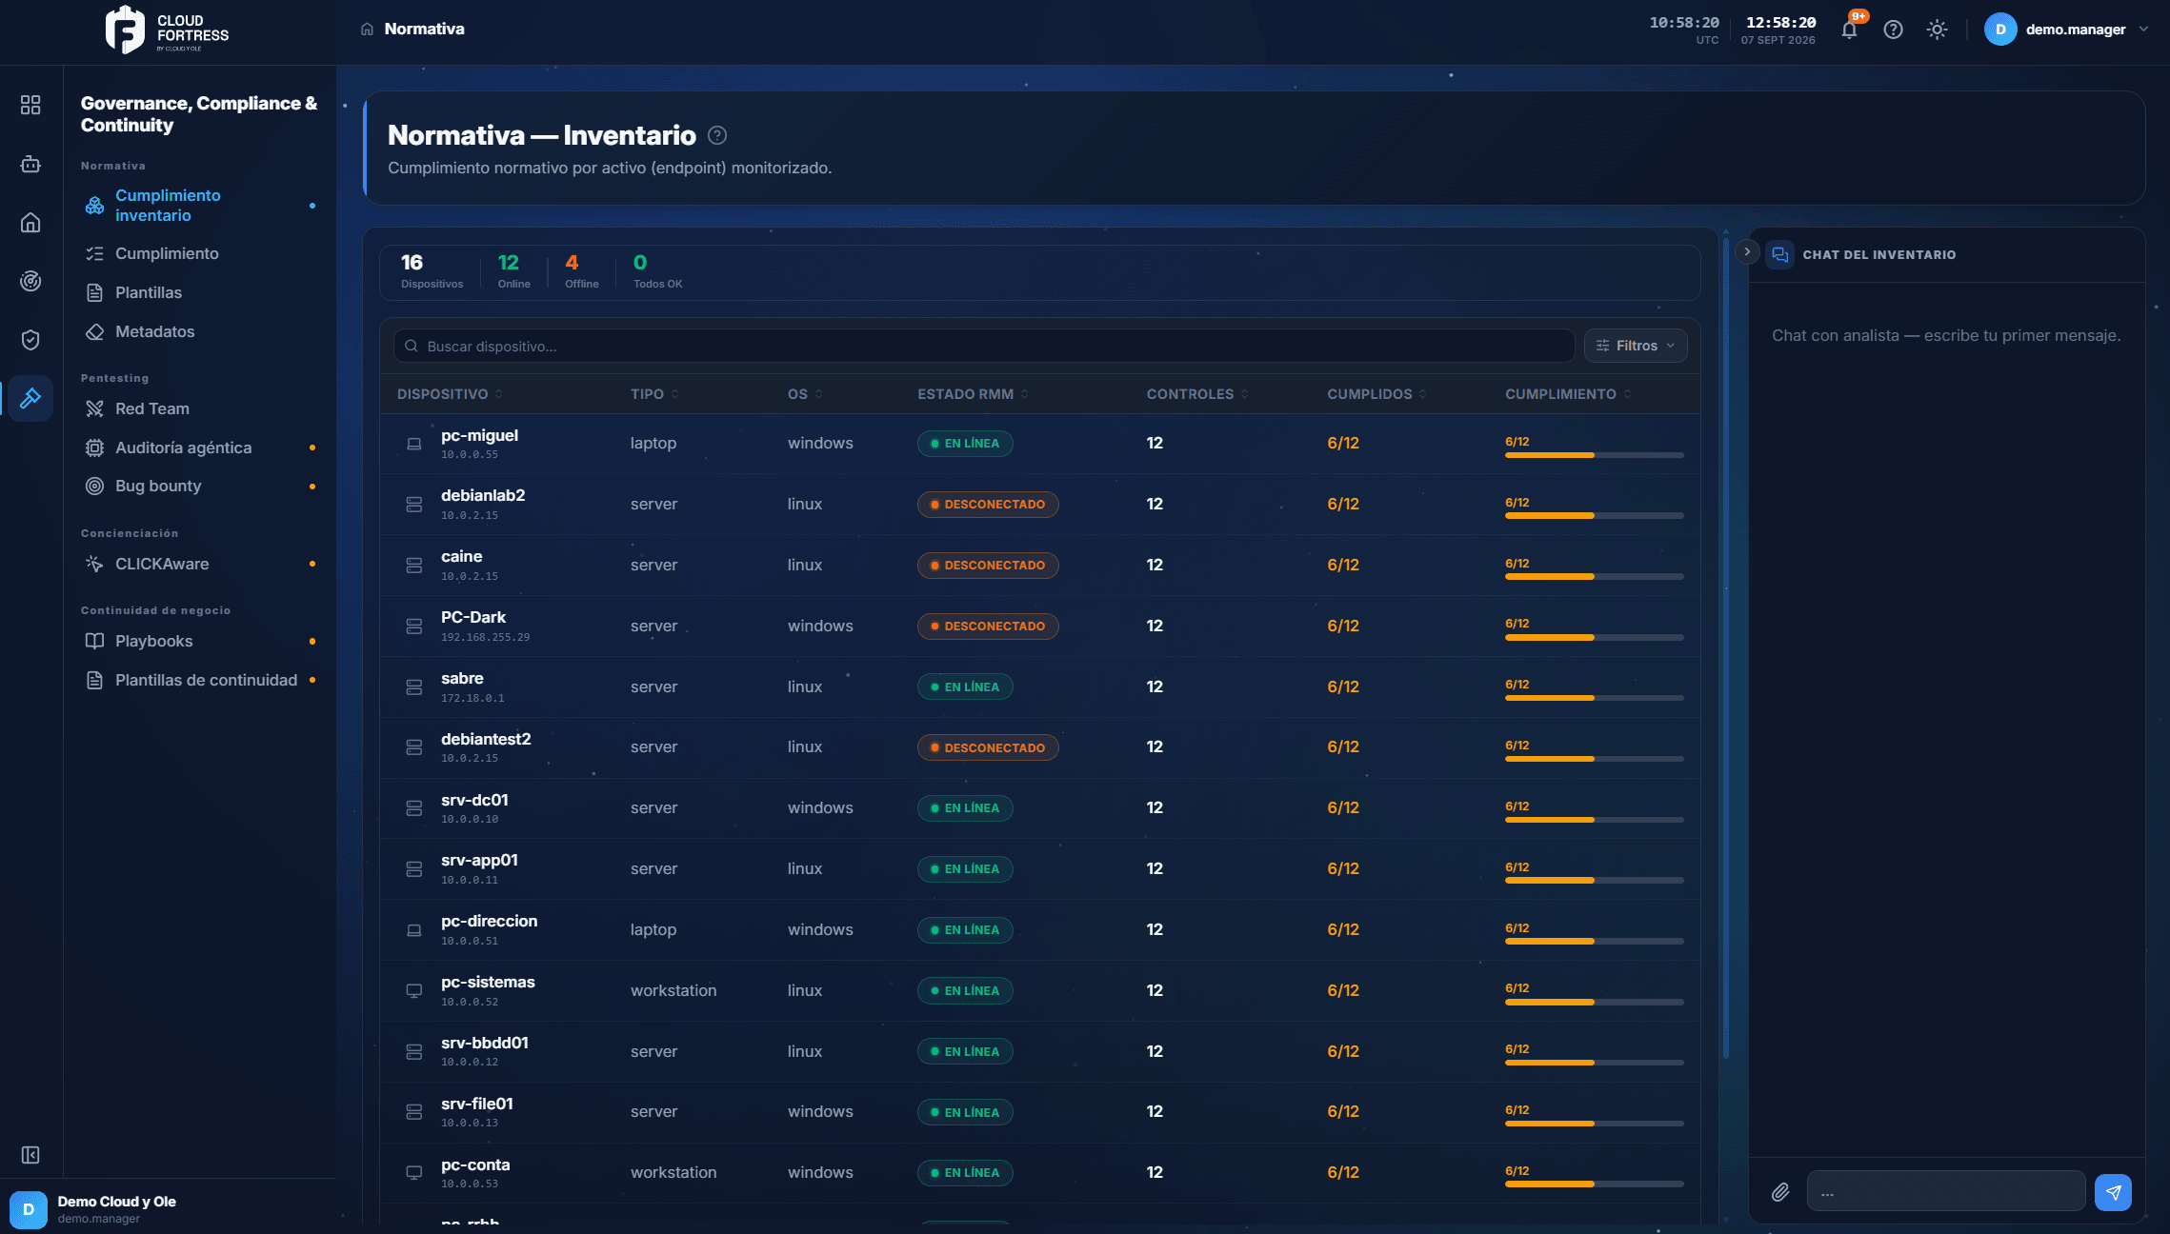Sort by CUMPLIMIENTO column
Viewport: 2170px width, 1234px height.
pyautogui.click(x=1568, y=394)
